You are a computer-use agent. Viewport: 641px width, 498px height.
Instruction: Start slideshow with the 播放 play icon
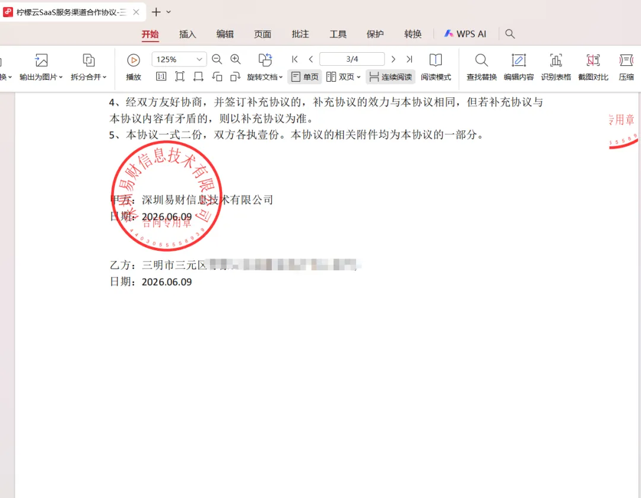(x=134, y=60)
